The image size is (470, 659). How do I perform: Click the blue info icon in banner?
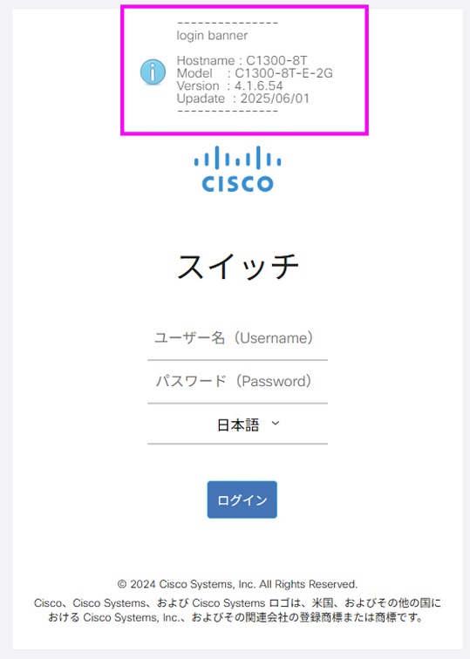(153, 71)
